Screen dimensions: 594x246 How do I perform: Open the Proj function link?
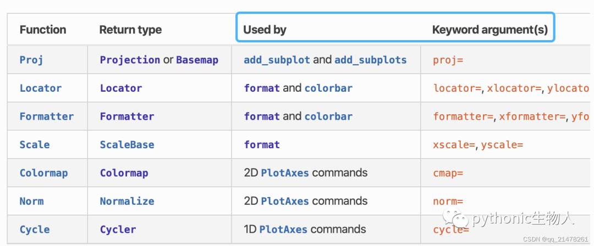pos(31,60)
